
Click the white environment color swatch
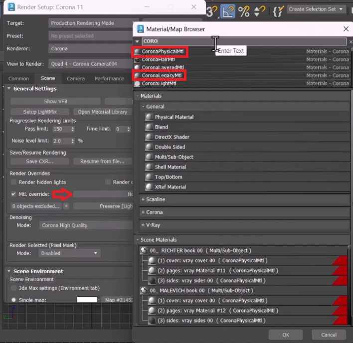[x=87, y=299]
